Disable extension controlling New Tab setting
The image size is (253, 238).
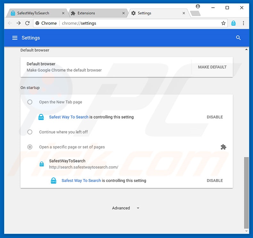215,117
